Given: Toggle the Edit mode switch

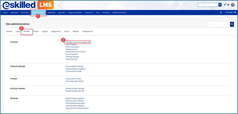Looking at the screenshot, I should pos(235,12).
